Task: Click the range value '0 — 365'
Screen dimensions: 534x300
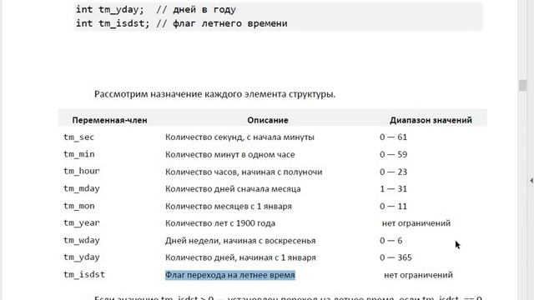Action: point(395,257)
